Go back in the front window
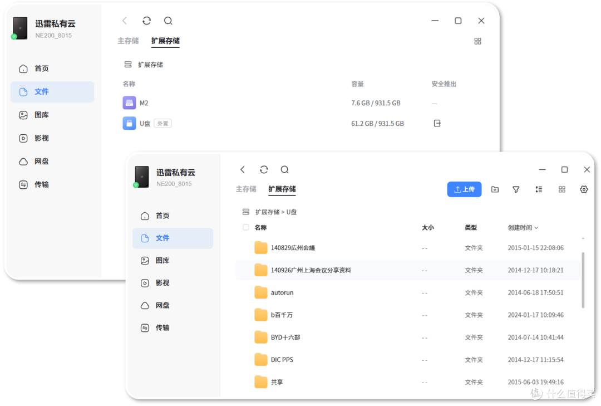The width and height of the screenshot is (601, 406). tap(243, 170)
